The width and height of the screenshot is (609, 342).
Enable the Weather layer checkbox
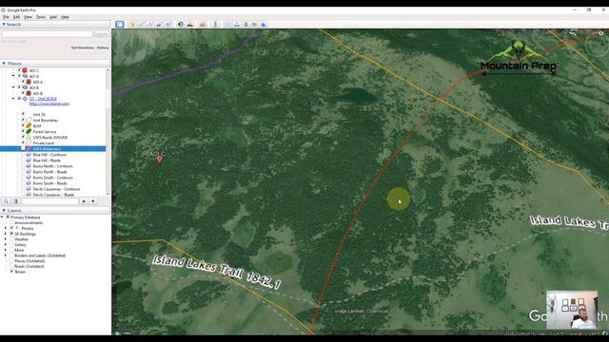click(11, 239)
